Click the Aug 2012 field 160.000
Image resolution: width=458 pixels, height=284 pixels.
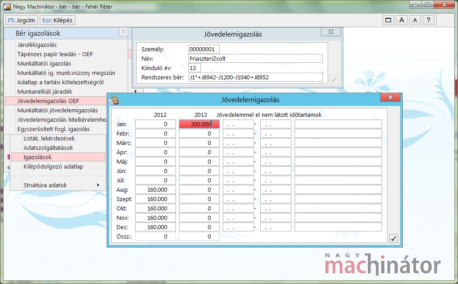tap(155, 189)
